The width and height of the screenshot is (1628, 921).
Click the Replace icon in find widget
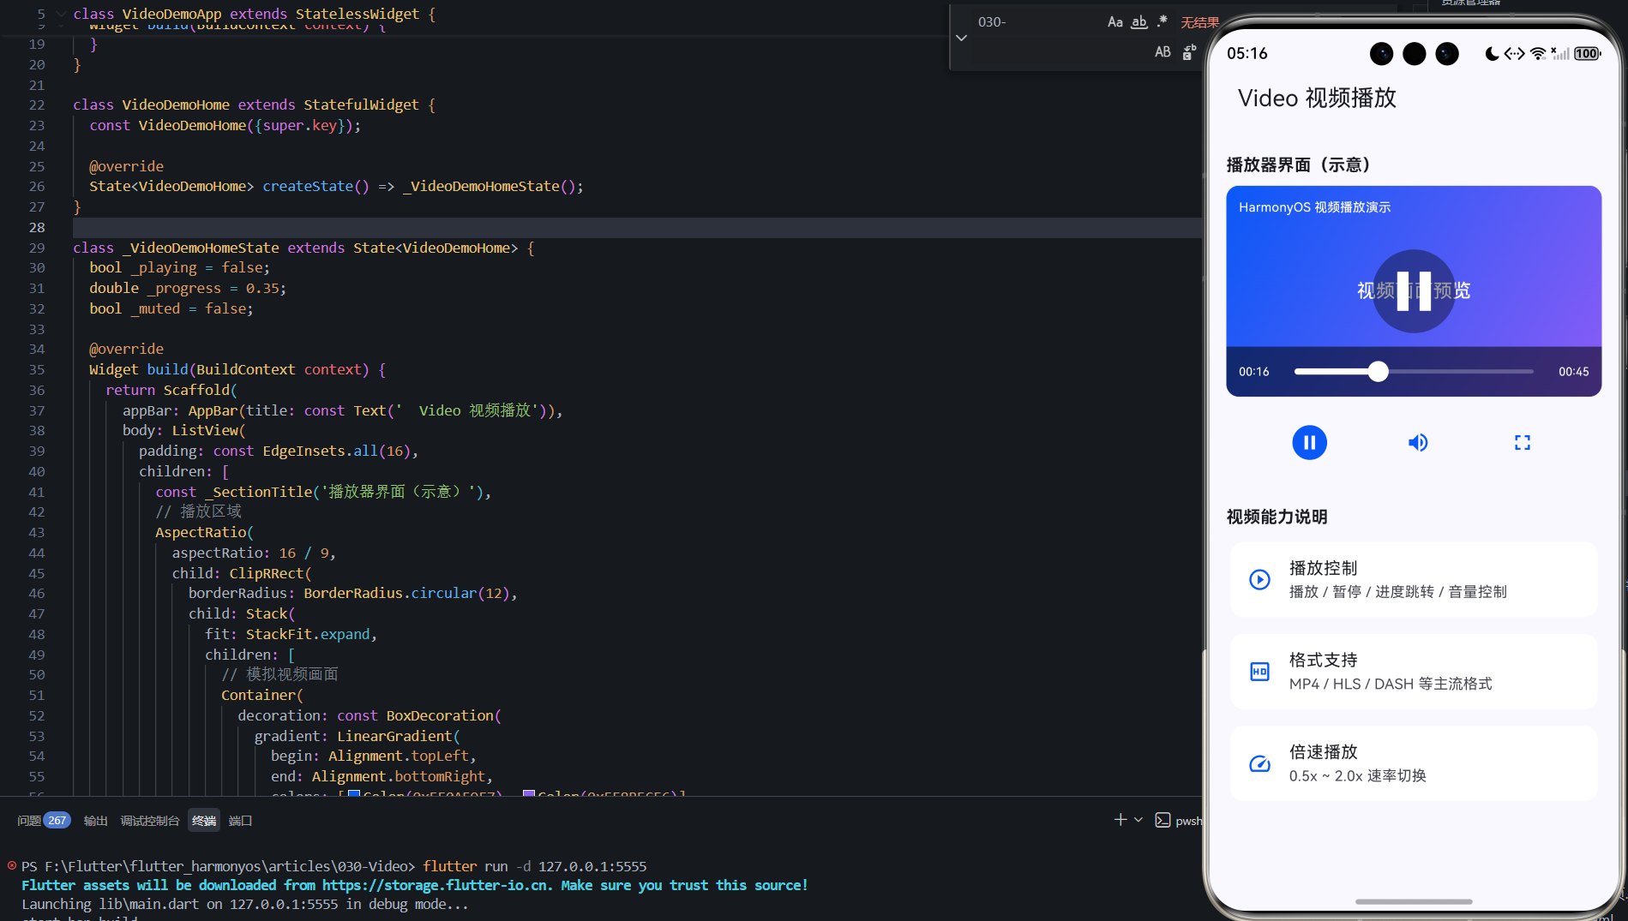[x=1189, y=52]
